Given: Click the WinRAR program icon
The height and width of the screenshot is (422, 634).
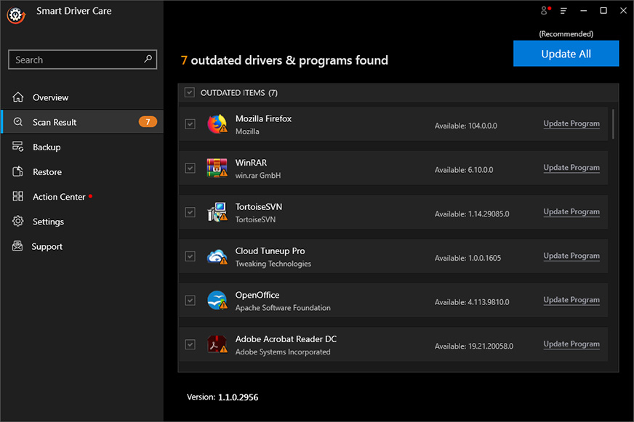Looking at the screenshot, I should coord(217,168).
